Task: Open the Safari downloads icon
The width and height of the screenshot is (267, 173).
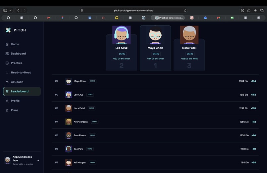Action: [x=242, y=10]
